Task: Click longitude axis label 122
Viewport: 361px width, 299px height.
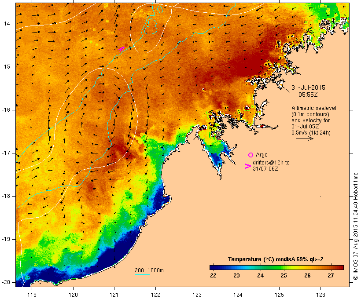Action: point(155,295)
